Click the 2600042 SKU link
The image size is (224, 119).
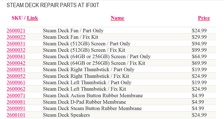coord(16,63)
